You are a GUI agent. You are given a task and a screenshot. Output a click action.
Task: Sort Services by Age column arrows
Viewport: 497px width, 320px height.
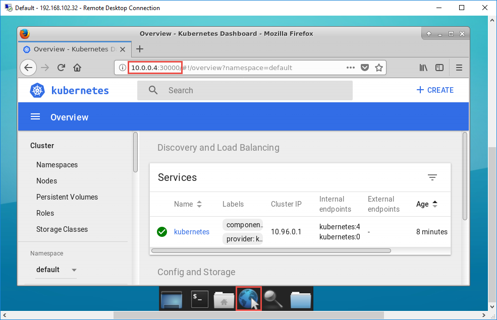(x=435, y=204)
